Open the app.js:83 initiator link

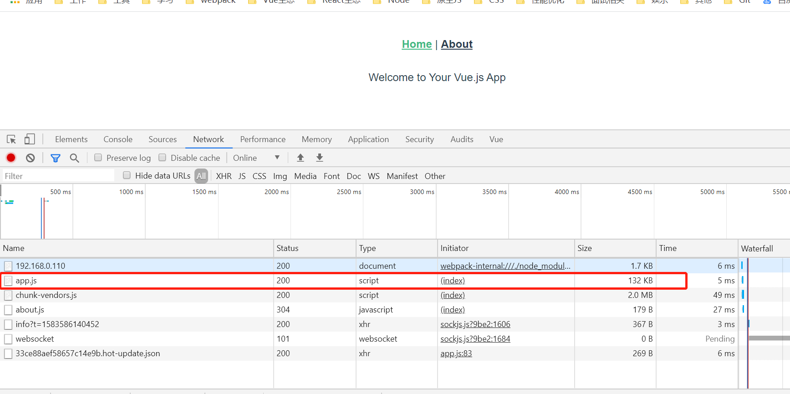(x=456, y=353)
